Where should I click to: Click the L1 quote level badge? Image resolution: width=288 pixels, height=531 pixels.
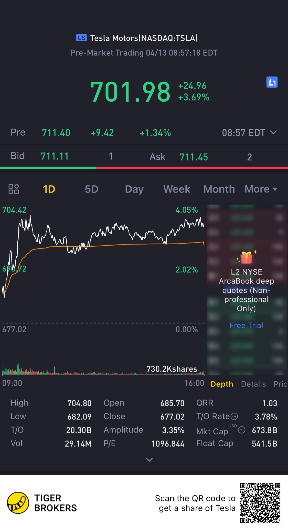click(272, 82)
